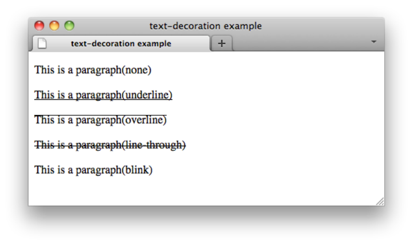Click the paragraph ending with "(none)"
The image size is (413, 245).
[x=93, y=70]
